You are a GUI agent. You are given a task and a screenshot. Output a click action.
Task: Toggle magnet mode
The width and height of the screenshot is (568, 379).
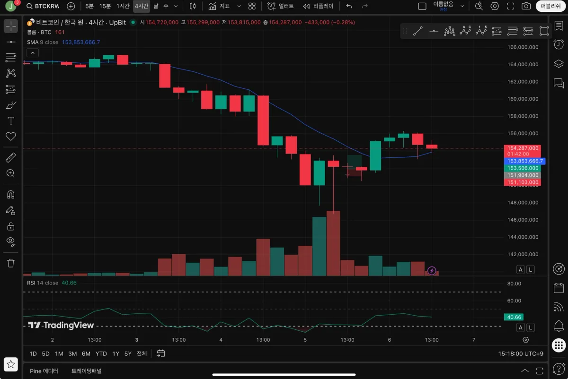click(11, 194)
